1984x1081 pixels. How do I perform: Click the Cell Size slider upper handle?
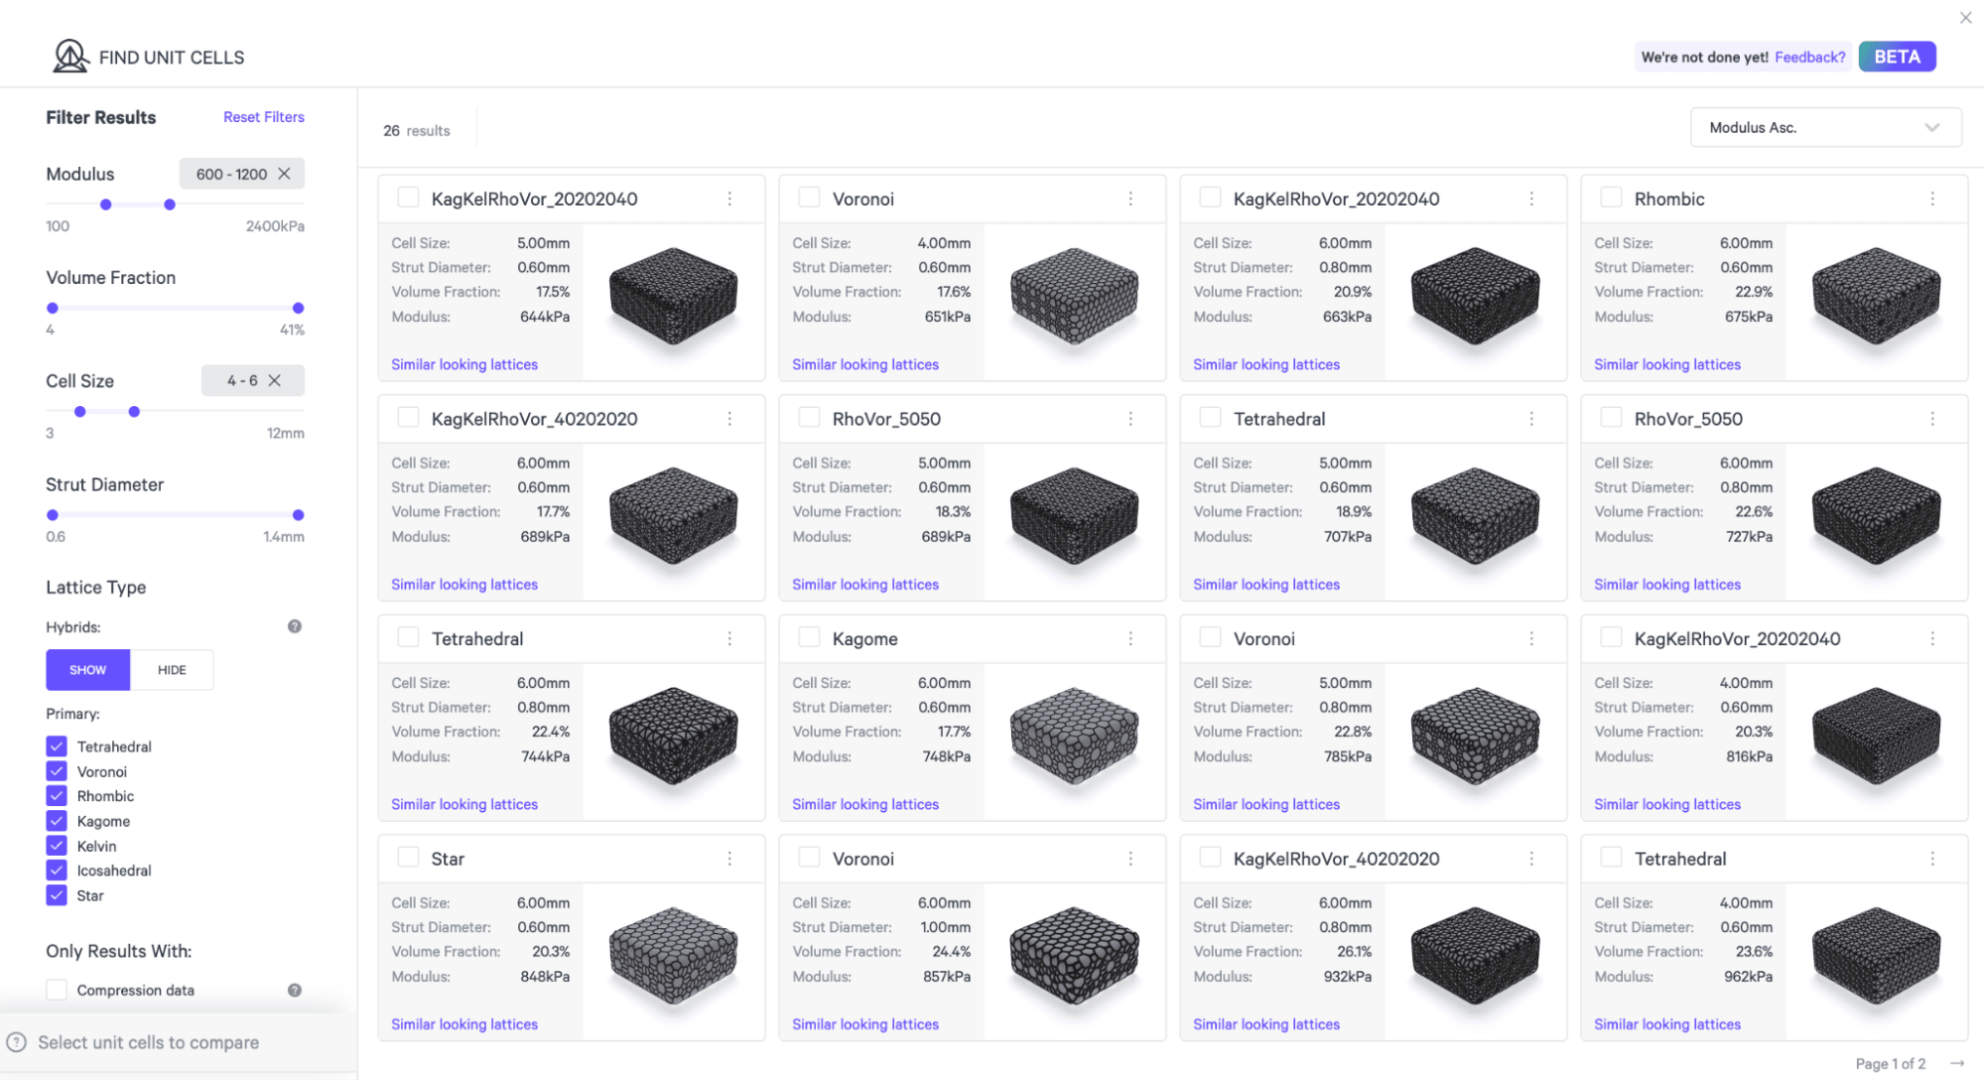coord(134,411)
